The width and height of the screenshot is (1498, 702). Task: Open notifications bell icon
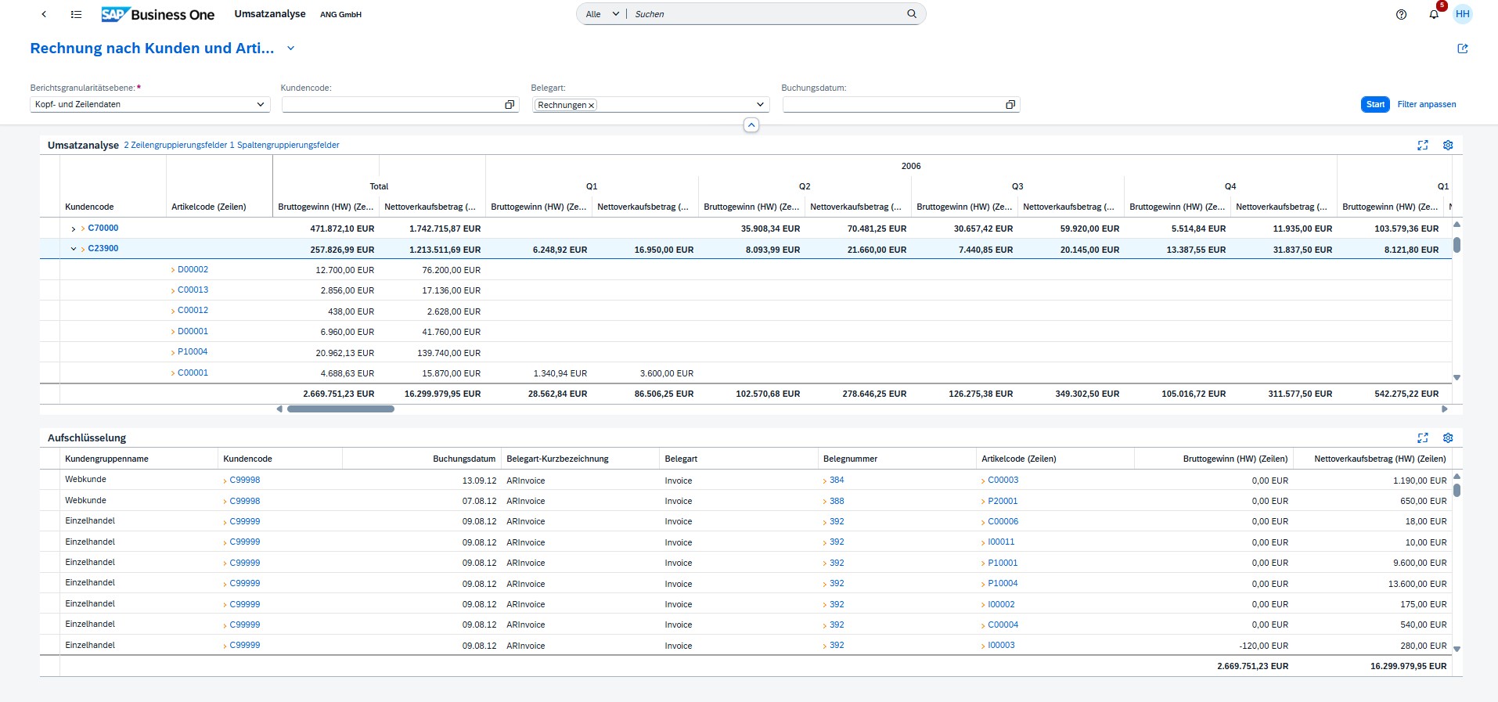[1434, 14]
